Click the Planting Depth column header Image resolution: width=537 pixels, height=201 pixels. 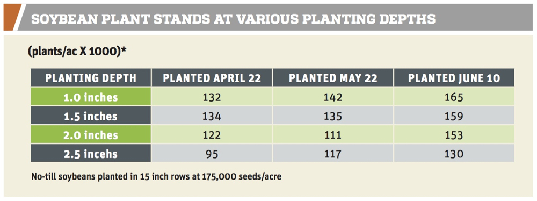(91, 77)
